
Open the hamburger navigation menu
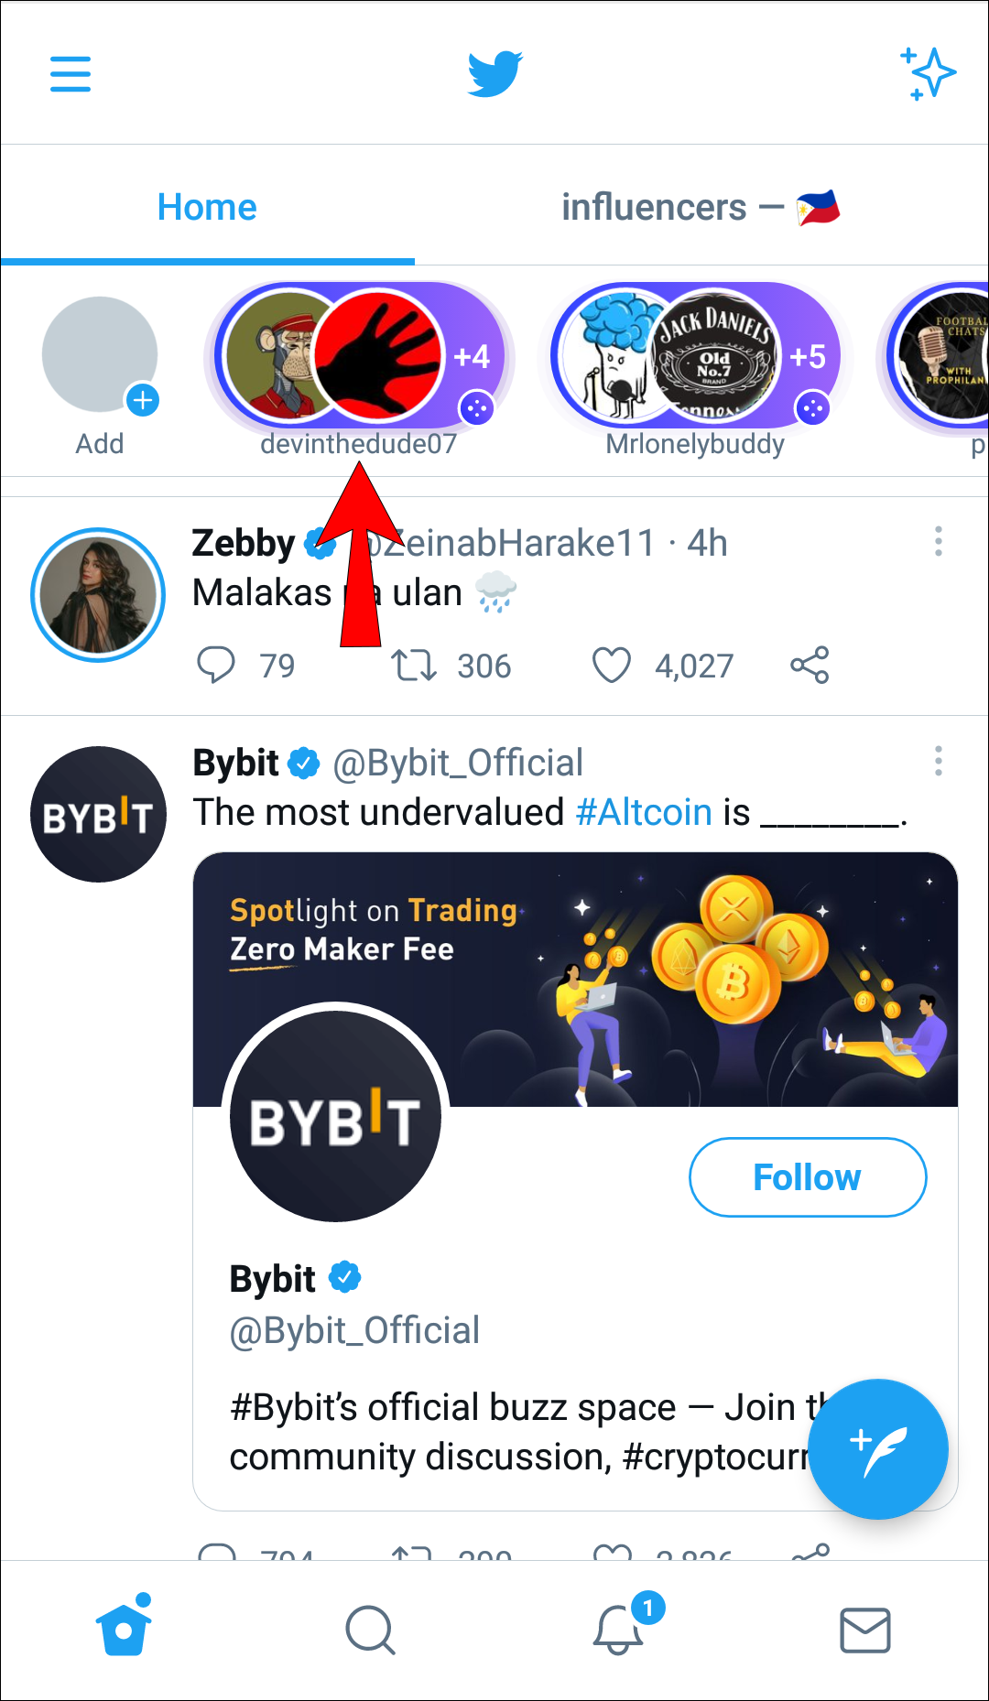[71, 73]
